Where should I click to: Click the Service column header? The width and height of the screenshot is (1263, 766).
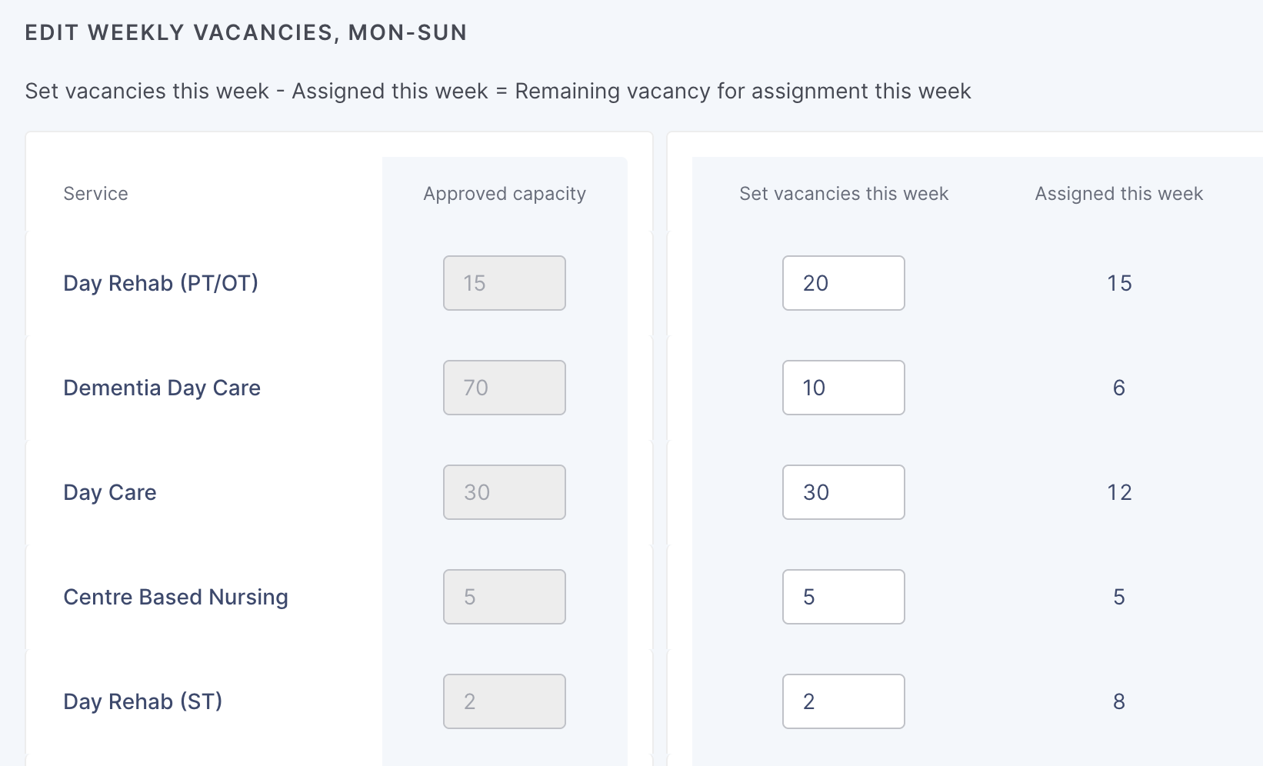pyautogui.click(x=95, y=194)
